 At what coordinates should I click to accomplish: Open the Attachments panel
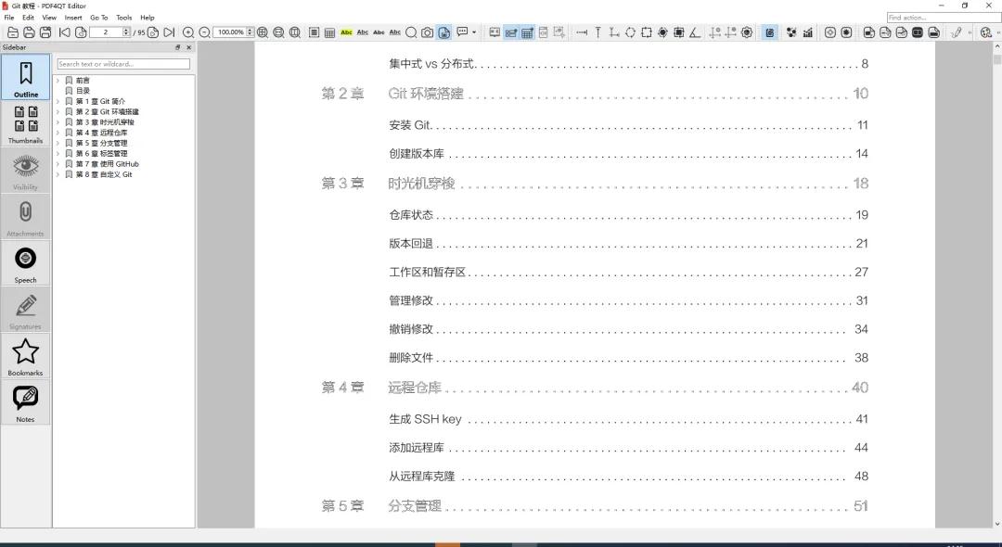(25, 215)
